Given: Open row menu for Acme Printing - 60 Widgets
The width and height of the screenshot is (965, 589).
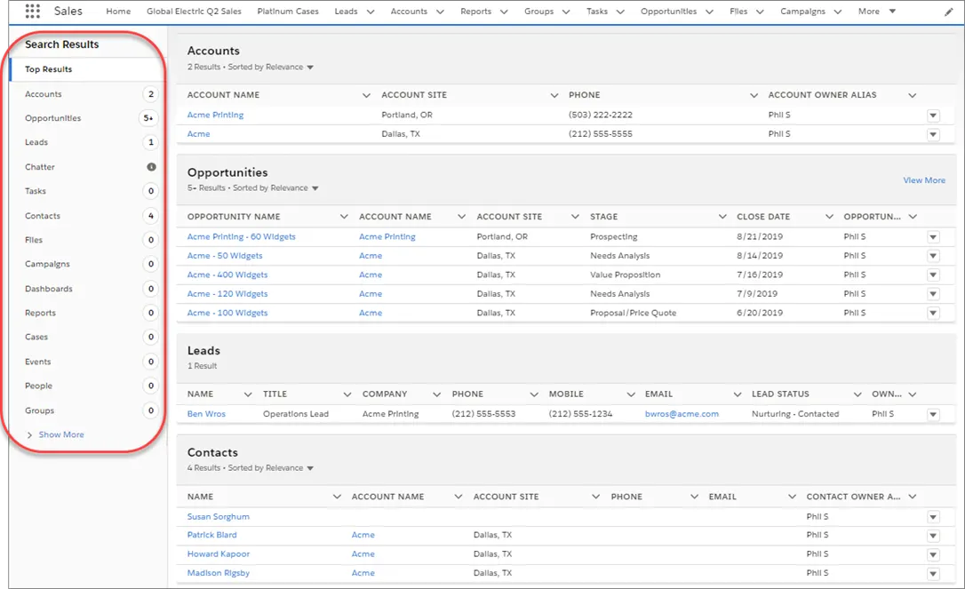Looking at the screenshot, I should (933, 237).
